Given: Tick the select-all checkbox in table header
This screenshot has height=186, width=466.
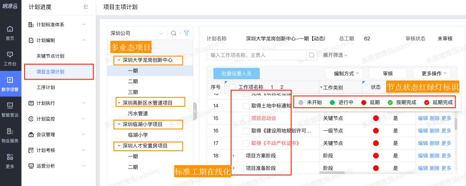Looking at the screenshot, I should 233,87.
